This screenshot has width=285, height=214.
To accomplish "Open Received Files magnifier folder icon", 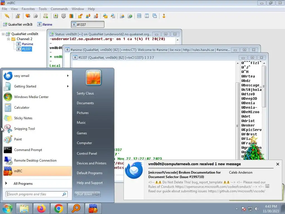I will pos(105,16).
